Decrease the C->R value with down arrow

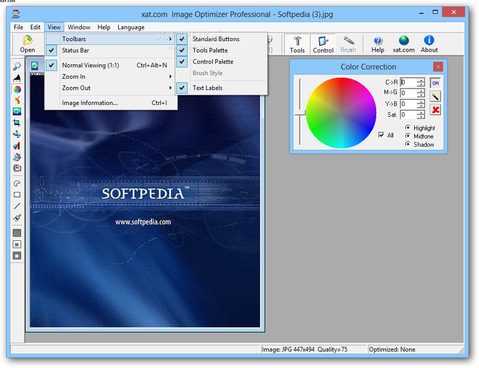[x=421, y=84]
